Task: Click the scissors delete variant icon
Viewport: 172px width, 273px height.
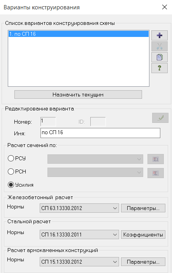Action: coord(160,46)
